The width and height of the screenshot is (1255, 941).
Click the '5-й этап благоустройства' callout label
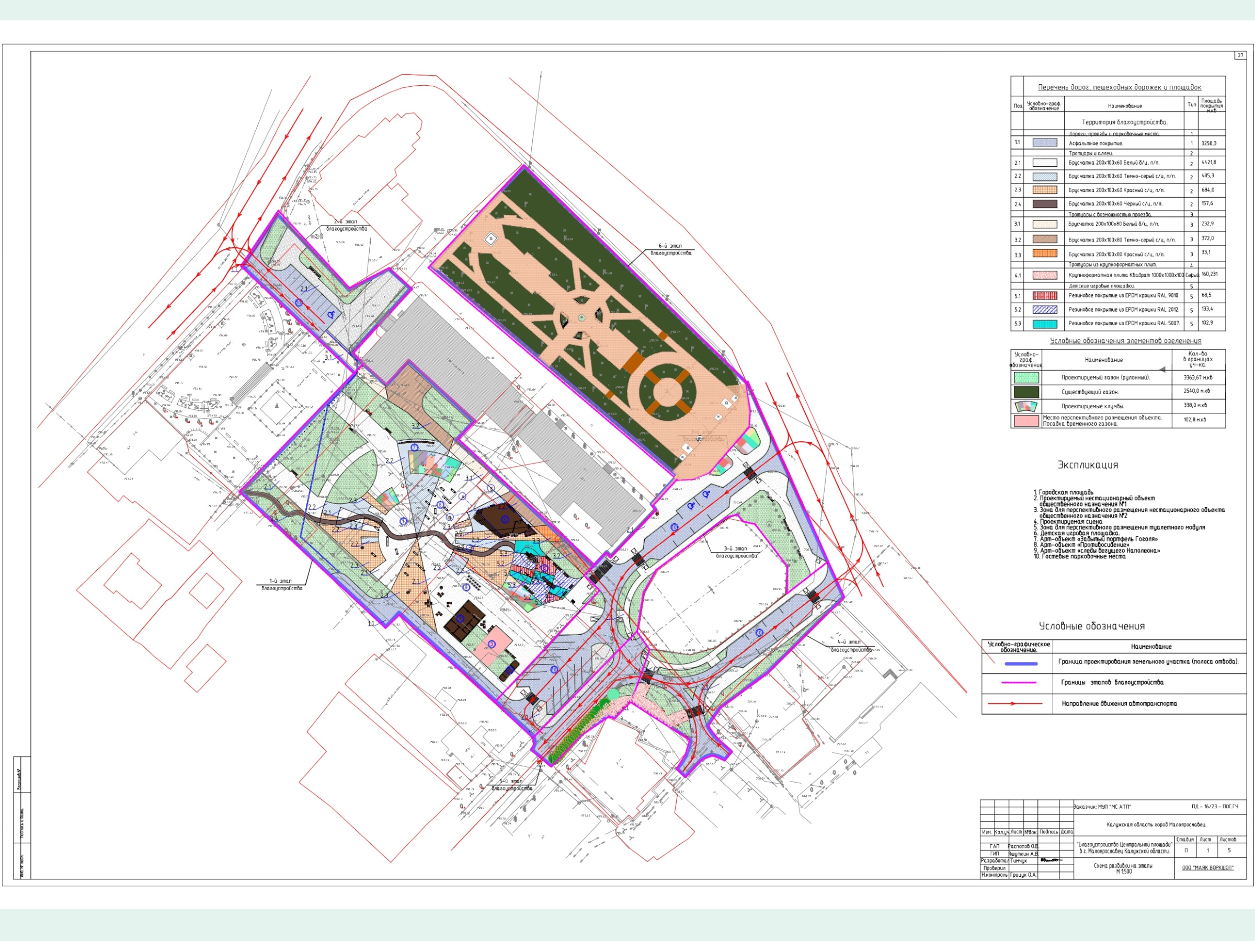511,785
